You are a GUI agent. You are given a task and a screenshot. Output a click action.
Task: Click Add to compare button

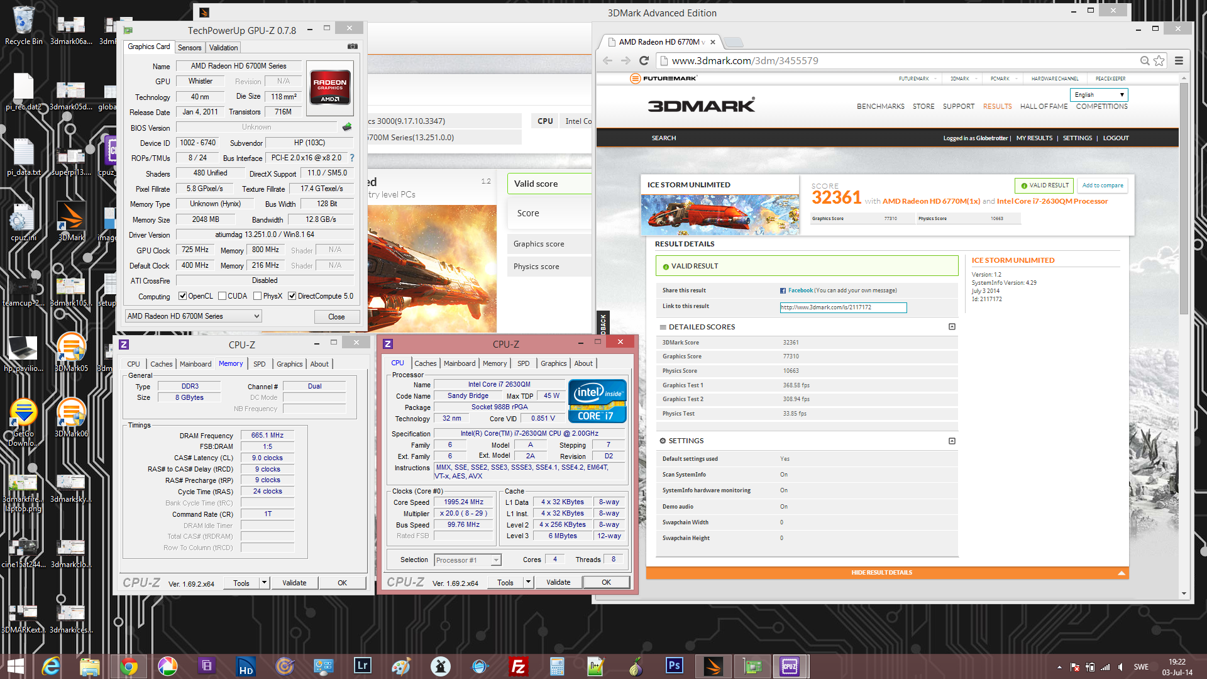pyautogui.click(x=1103, y=185)
